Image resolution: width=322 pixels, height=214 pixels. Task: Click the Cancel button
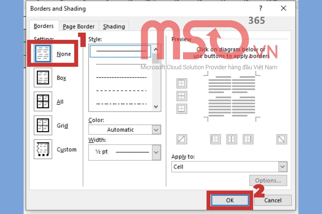[x=273, y=200]
